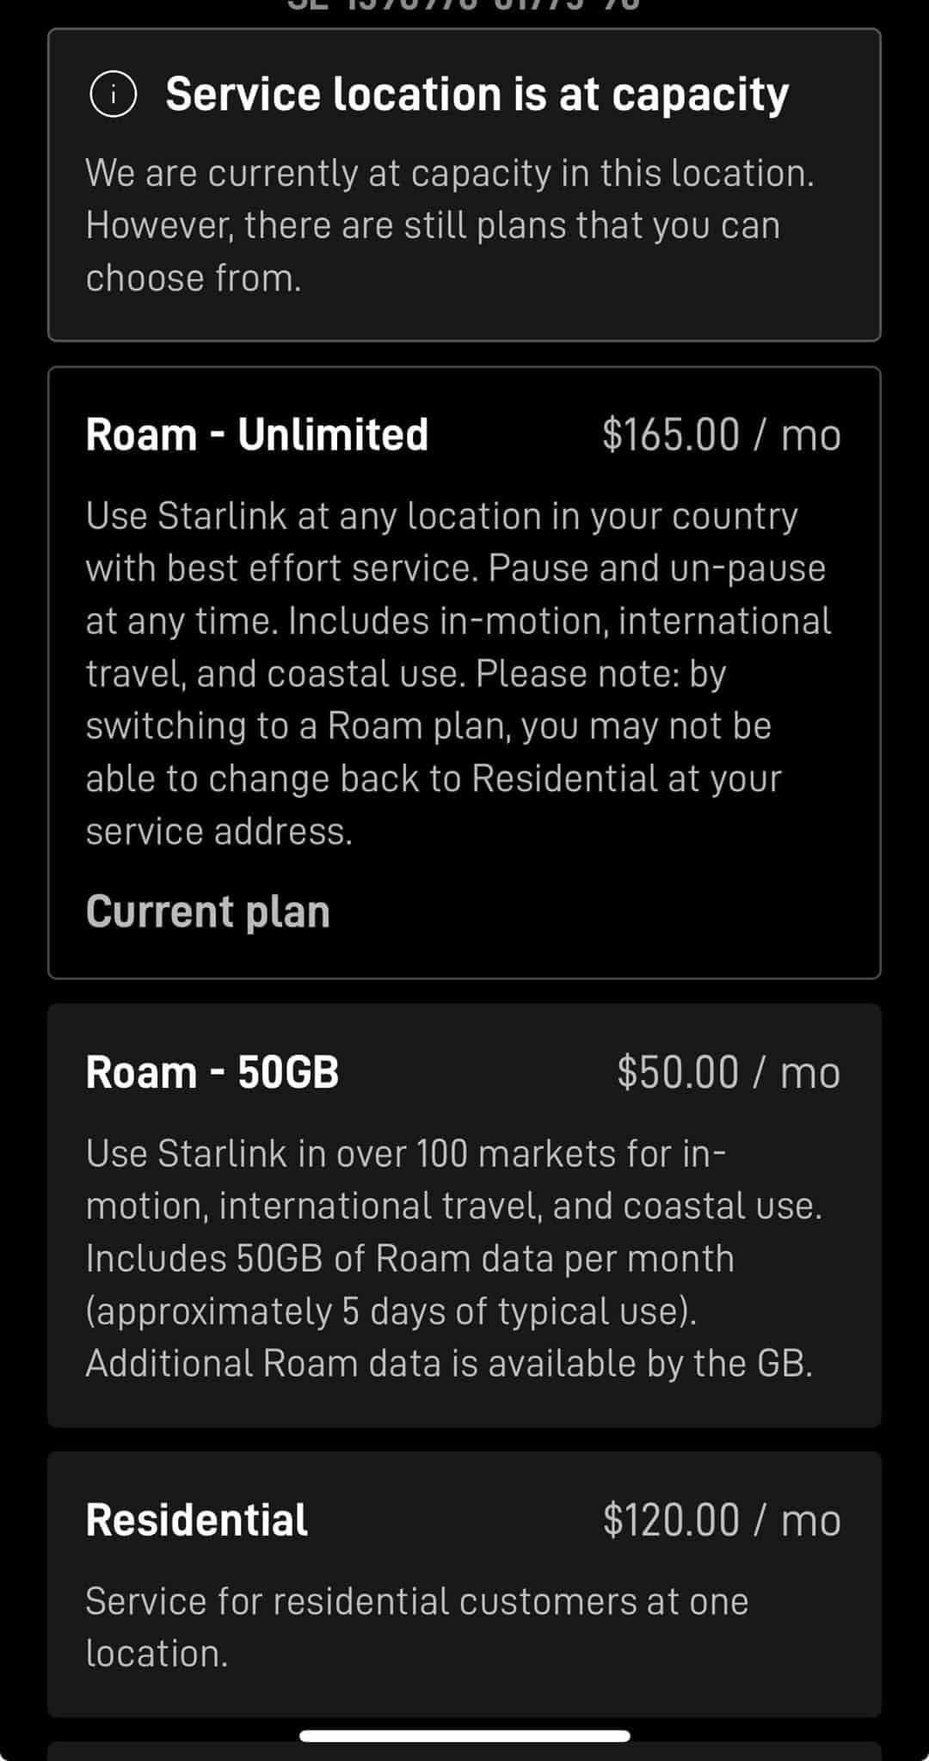Image resolution: width=929 pixels, height=1761 pixels.
Task: Tap the Roam - 50GB plan description
Action: tap(453, 1258)
